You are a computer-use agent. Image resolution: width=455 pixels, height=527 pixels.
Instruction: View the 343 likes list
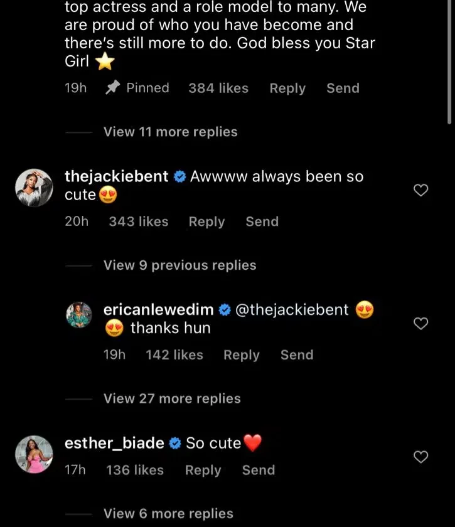tap(139, 221)
